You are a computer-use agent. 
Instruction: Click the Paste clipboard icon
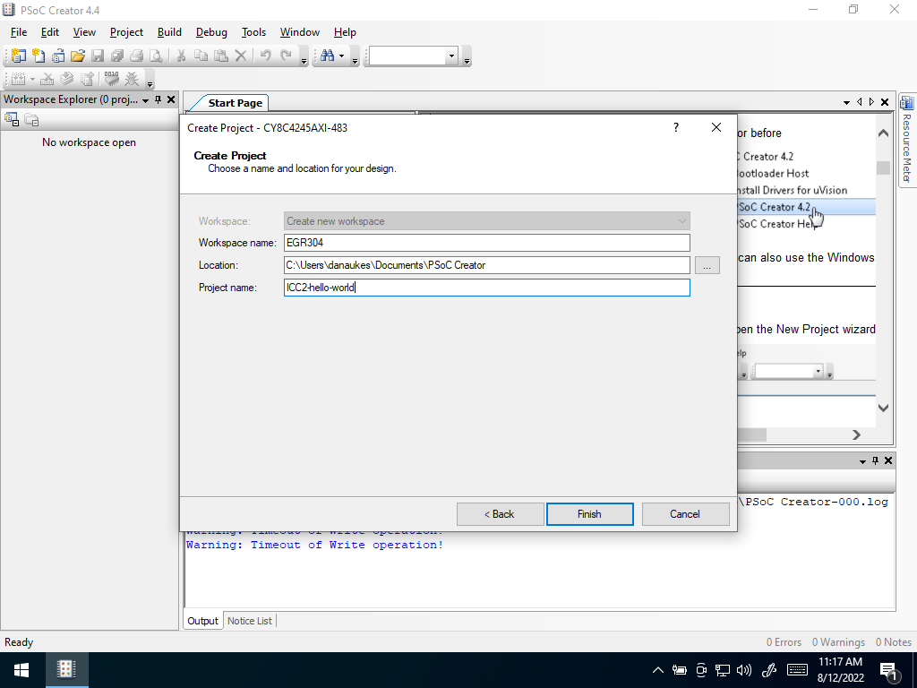click(220, 56)
